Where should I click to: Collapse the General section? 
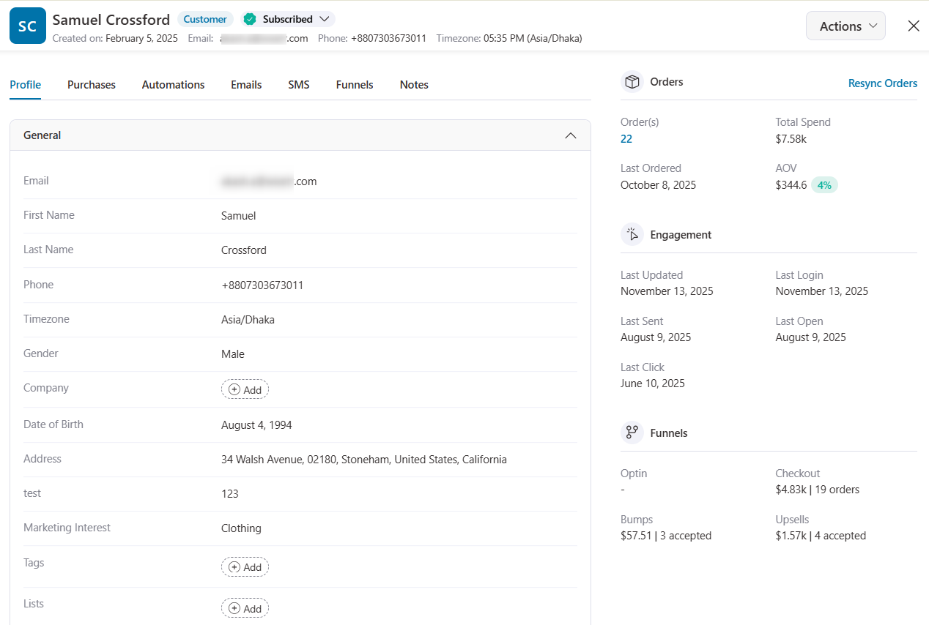[571, 135]
